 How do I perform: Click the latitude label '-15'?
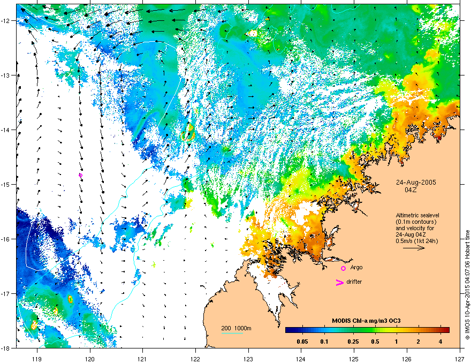click(x=5, y=184)
